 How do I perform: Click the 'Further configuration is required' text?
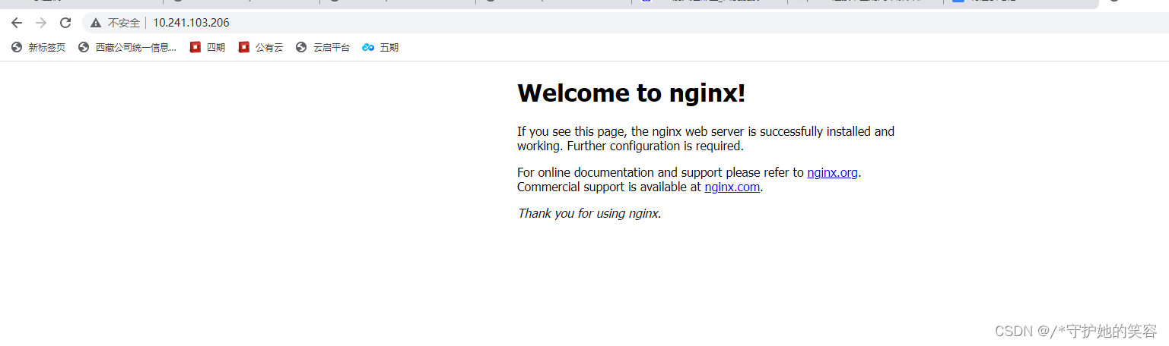[656, 146]
